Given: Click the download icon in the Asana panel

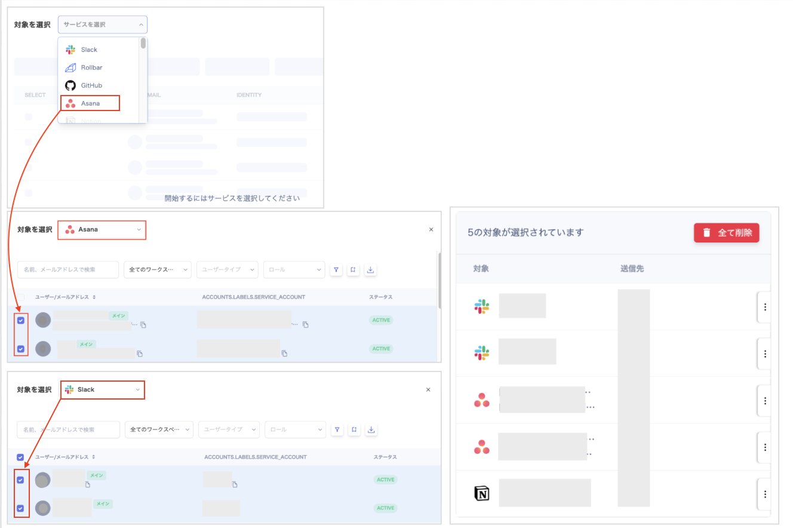Looking at the screenshot, I should [370, 270].
